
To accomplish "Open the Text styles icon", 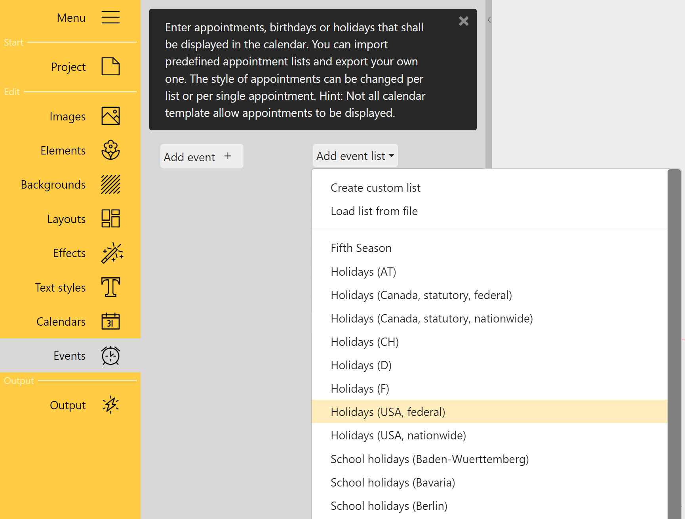I will click(x=110, y=287).
